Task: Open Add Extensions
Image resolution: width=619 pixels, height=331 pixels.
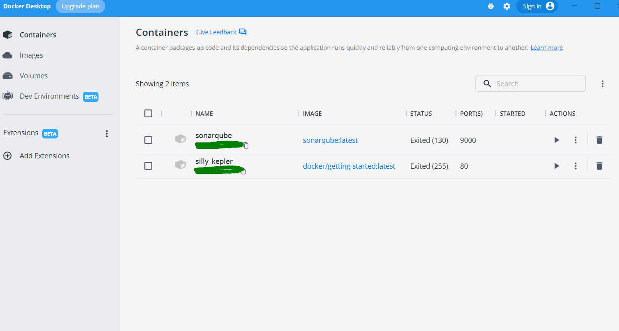Action: click(x=44, y=156)
